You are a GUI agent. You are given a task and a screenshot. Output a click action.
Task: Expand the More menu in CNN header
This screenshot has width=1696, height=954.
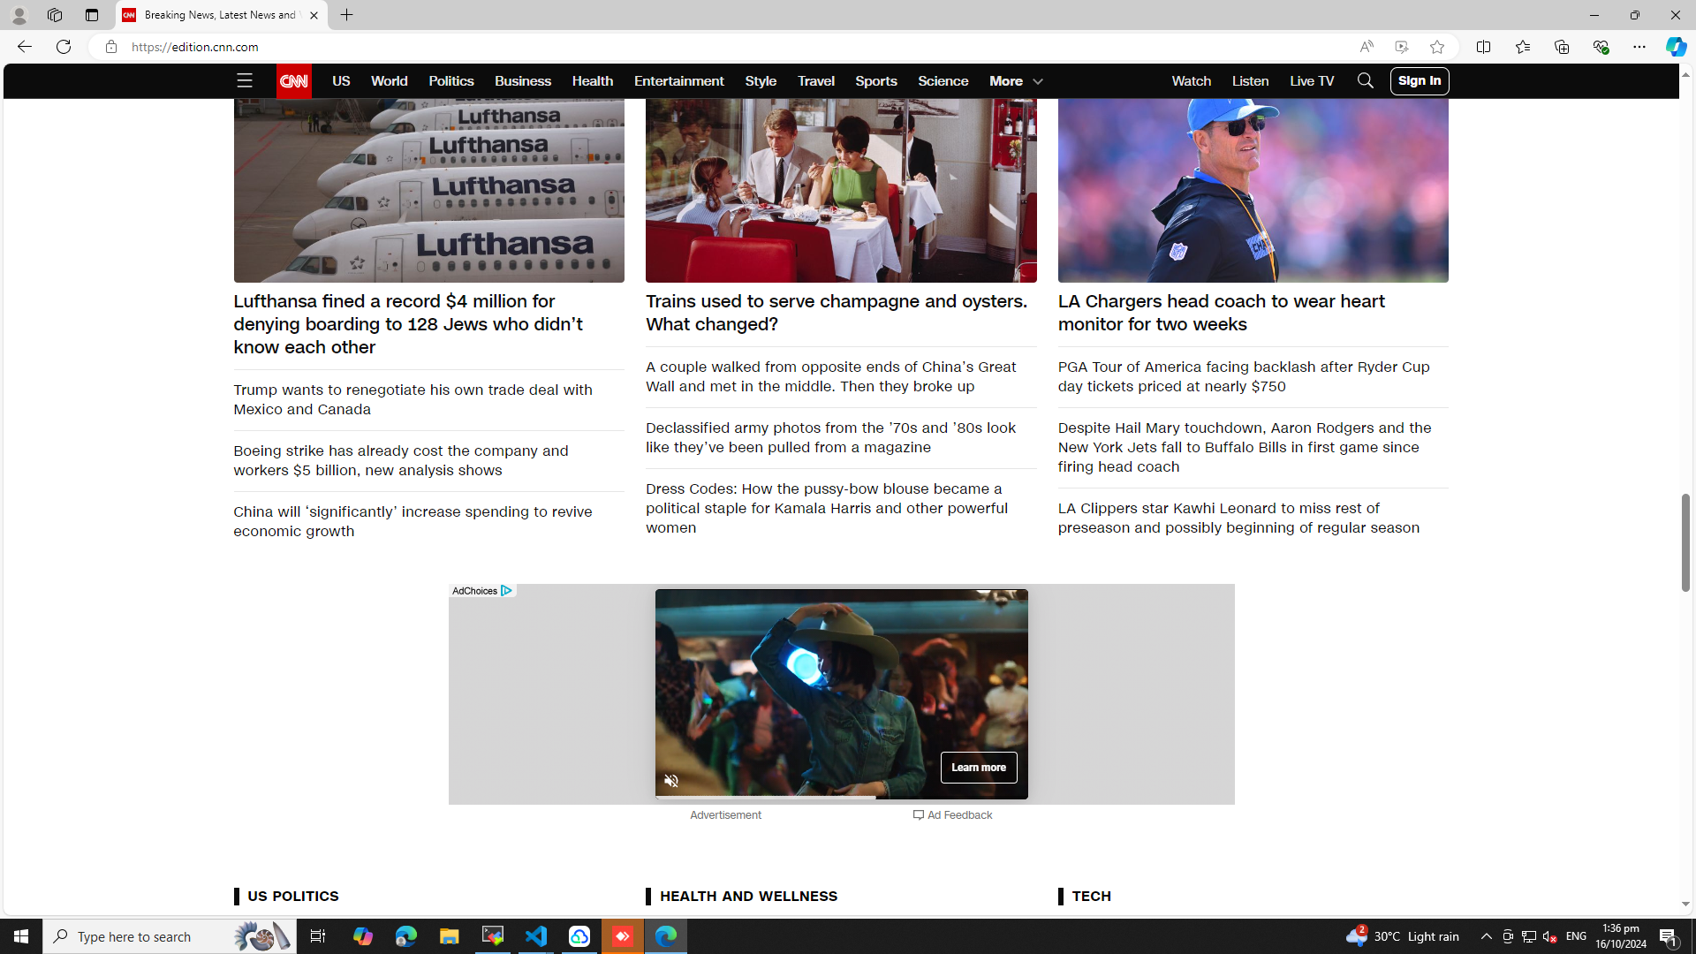pyautogui.click(x=1016, y=81)
